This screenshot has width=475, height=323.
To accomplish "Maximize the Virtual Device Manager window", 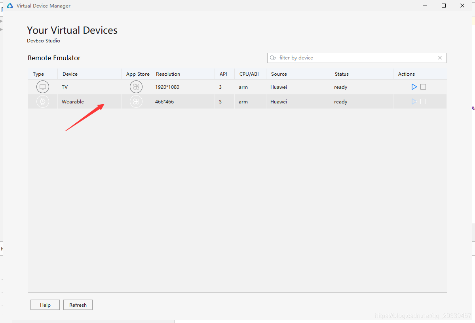I will [x=444, y=6].
